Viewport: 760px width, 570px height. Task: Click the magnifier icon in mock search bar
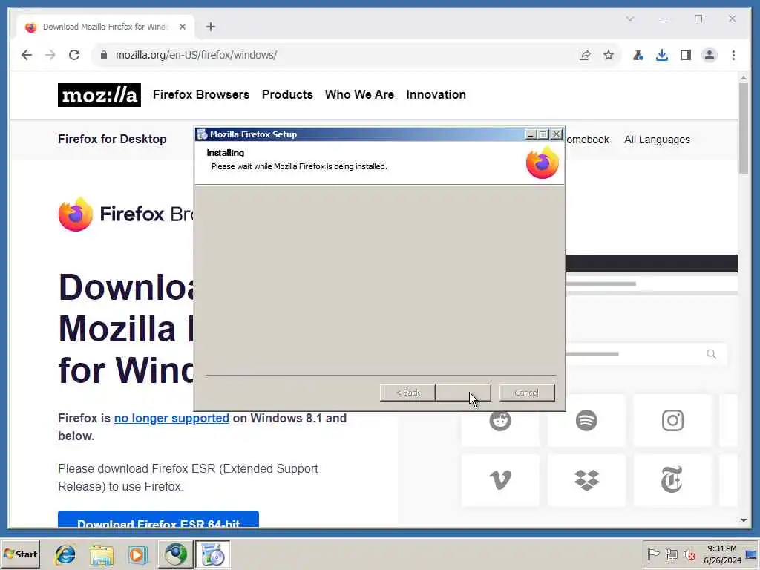pyautogui.click(x=711, y=354)
